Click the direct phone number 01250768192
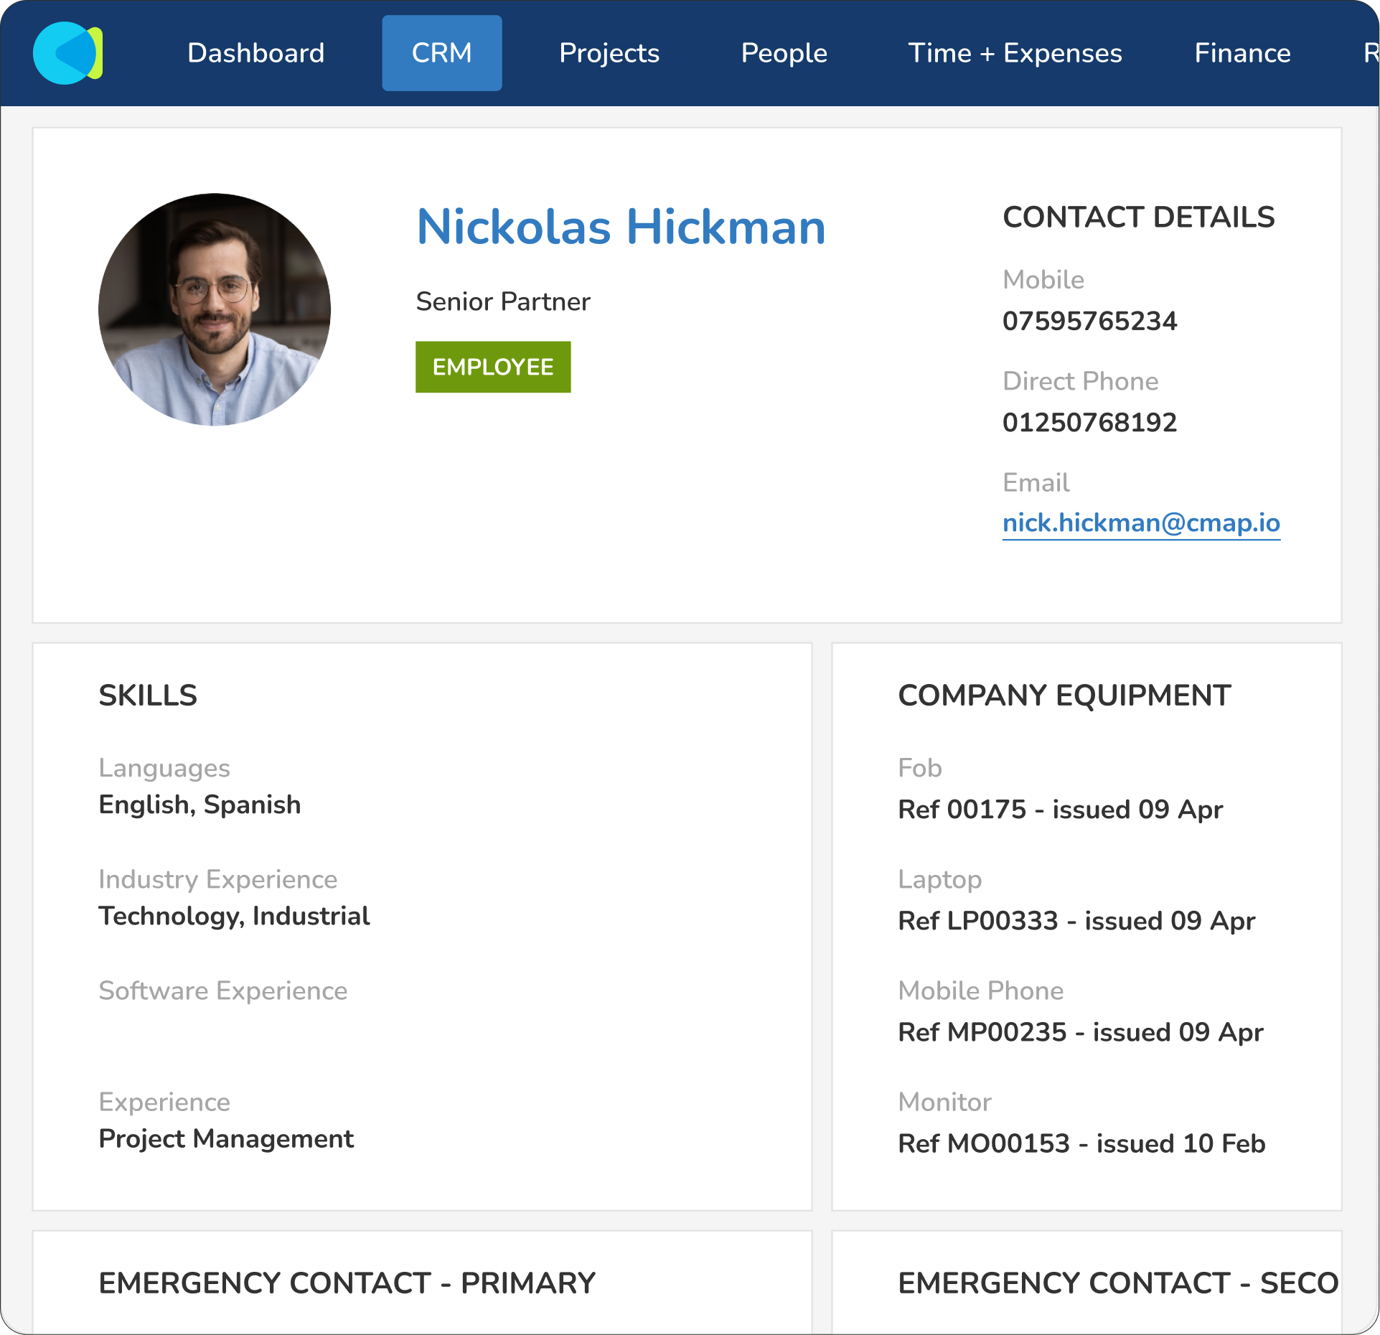The height and width of the screenshot is (1335, 1380). (x=1089, y=422)
